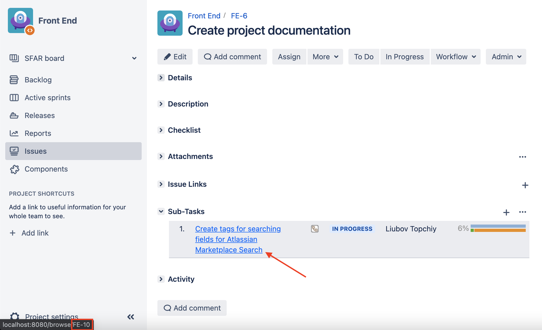This screenshot has width=542, height=330.
Task: Open the More actions dropdown
Action: pyautogui.click(x=325, y=57)
